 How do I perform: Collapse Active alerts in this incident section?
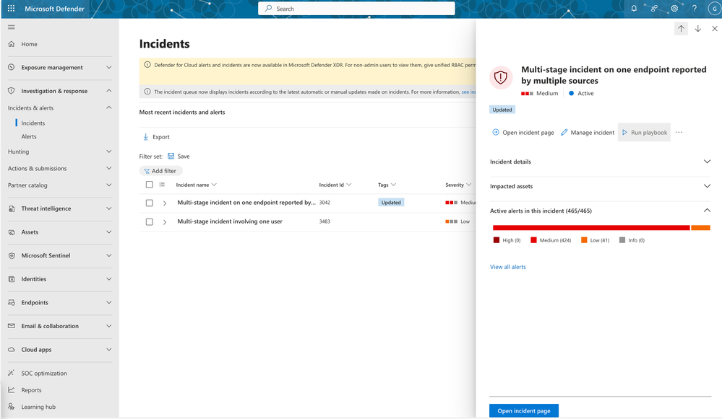tap(707, 211)
